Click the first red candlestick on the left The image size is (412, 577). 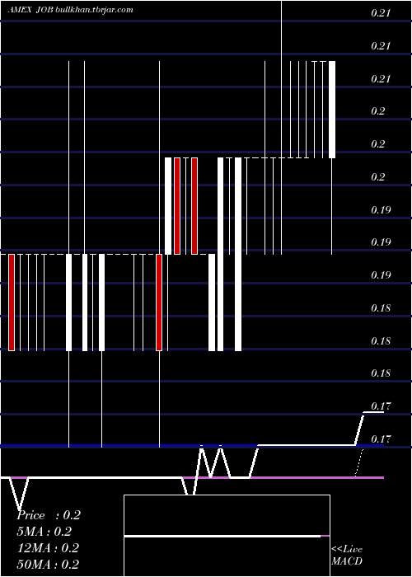coord(12,303)
